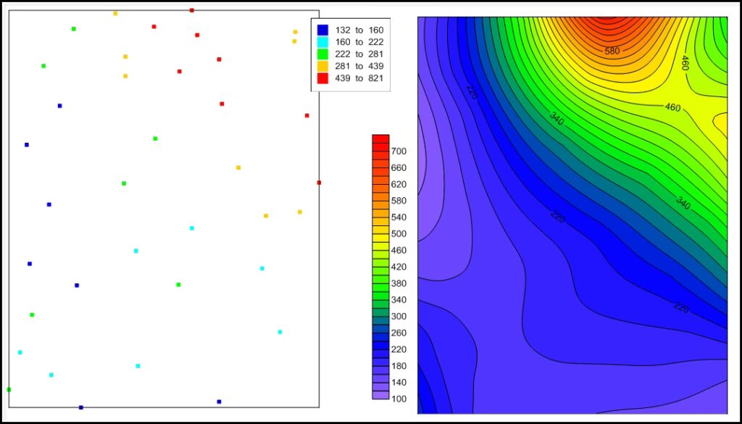Select the 300 value on the color scale

tap(399, 317)
